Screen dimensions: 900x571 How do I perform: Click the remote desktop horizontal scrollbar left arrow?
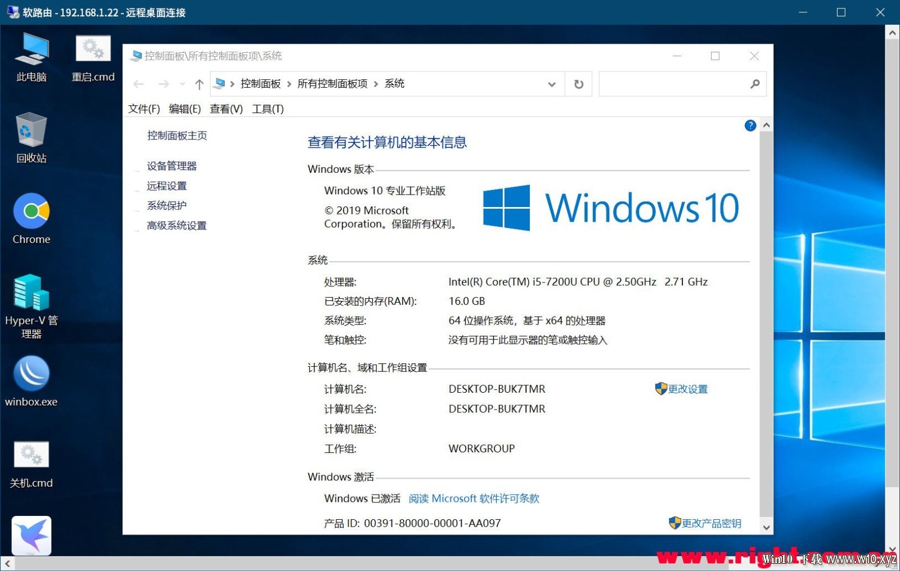pyautogui.click(x=7, y=563)
